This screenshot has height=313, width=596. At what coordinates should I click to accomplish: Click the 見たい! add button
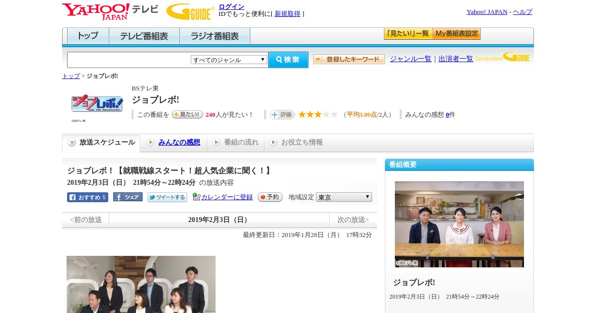tap(187, 114)
